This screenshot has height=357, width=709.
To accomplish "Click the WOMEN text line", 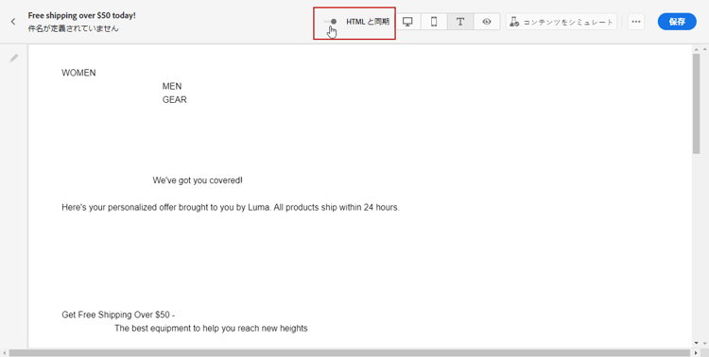I will coord(78,73).
